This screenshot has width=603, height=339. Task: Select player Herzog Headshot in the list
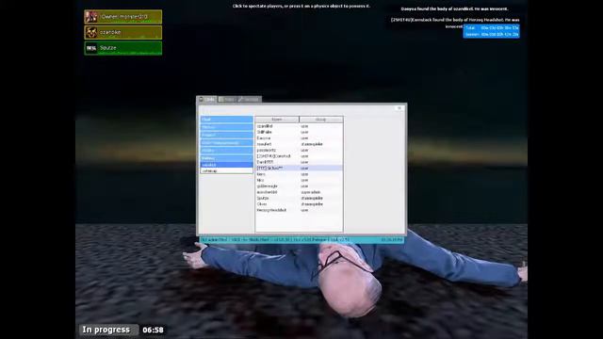pyautogui.click(x=299, y=210)
